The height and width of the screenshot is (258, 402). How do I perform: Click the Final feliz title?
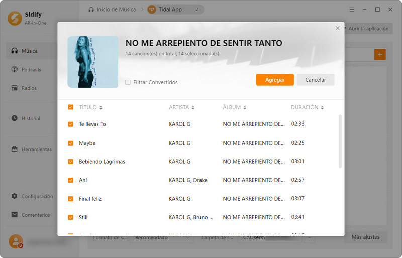[x=90, y=199]
